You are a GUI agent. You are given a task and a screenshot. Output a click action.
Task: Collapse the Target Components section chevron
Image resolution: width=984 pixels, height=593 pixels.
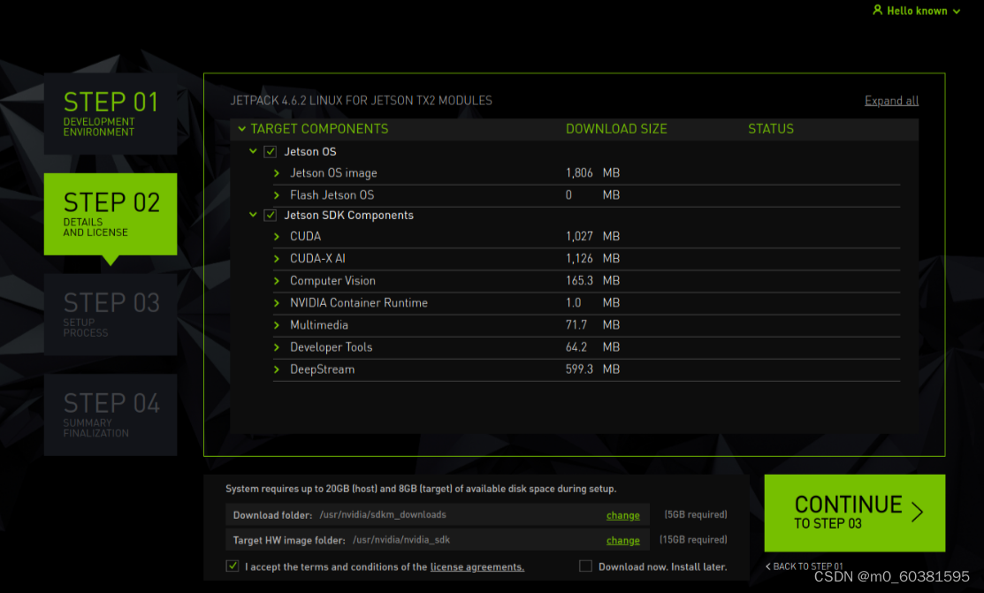click(241, 129)
